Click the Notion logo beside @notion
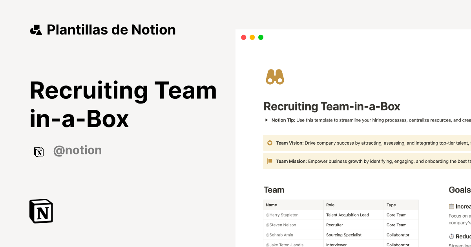 coord(39,151)
